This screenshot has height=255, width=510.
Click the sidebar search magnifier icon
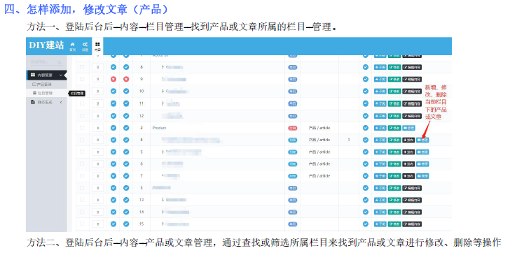60,62
